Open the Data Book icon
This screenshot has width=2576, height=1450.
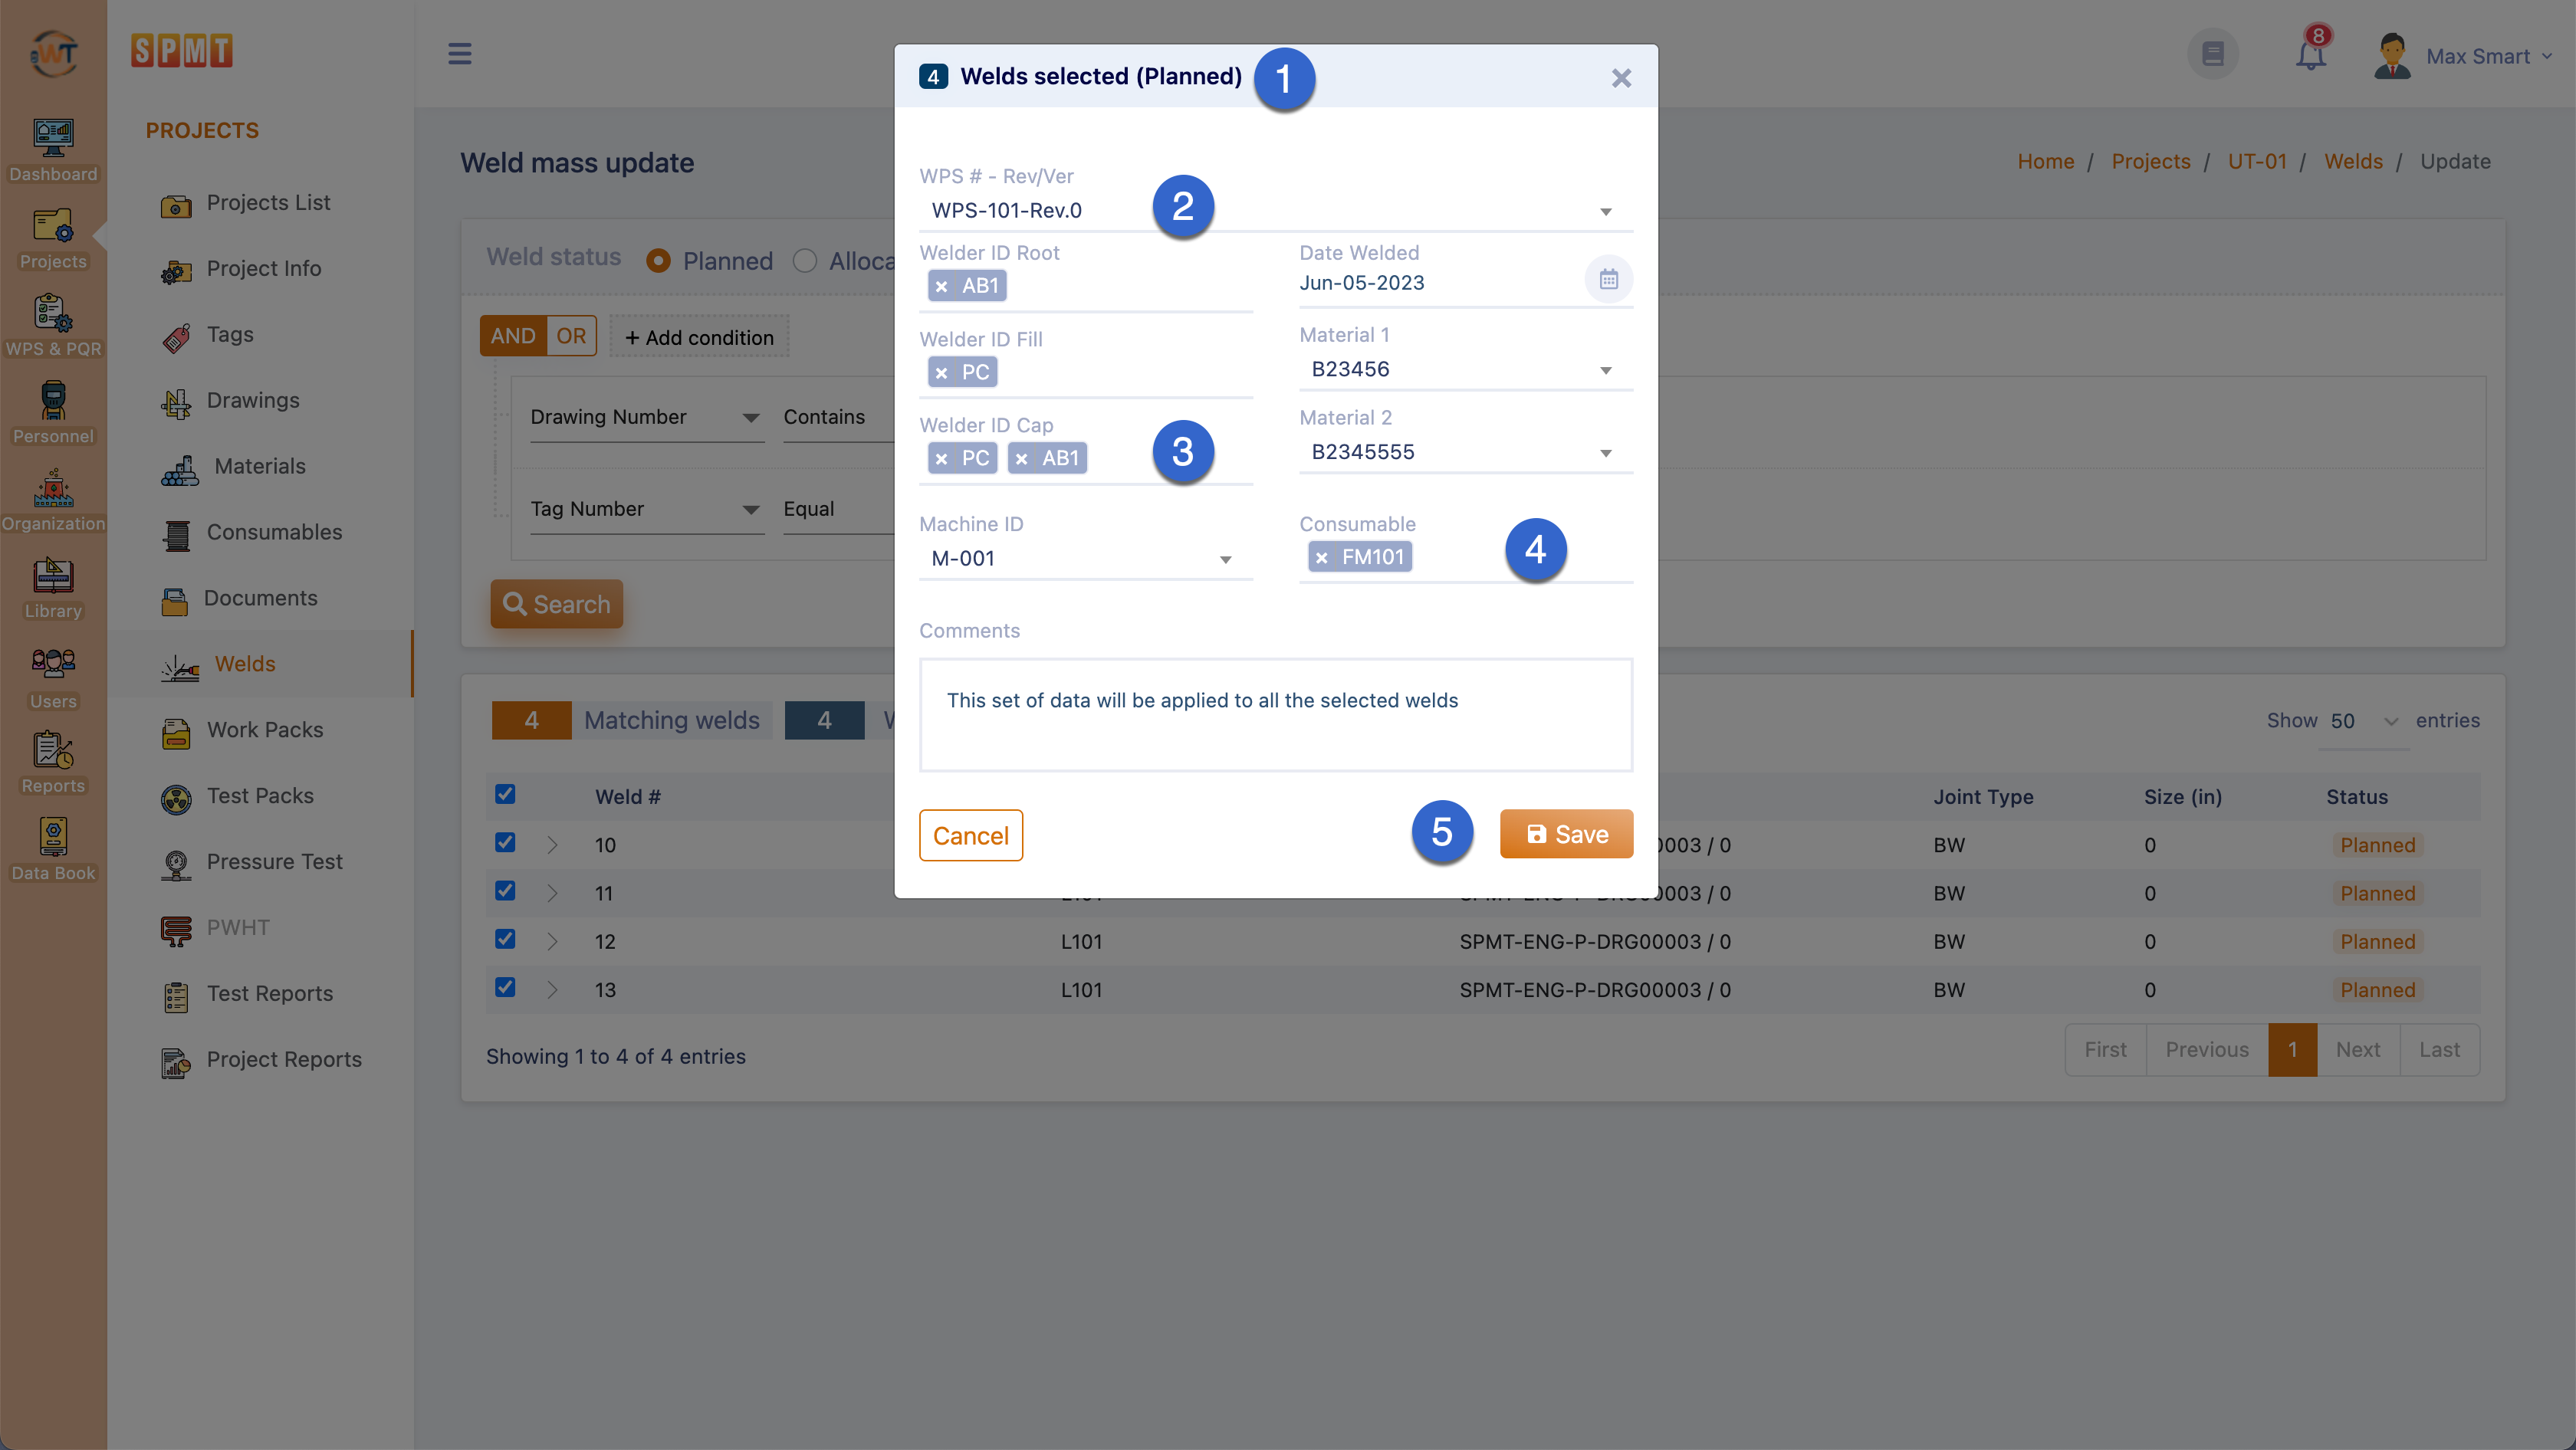[x=53, y=836]
